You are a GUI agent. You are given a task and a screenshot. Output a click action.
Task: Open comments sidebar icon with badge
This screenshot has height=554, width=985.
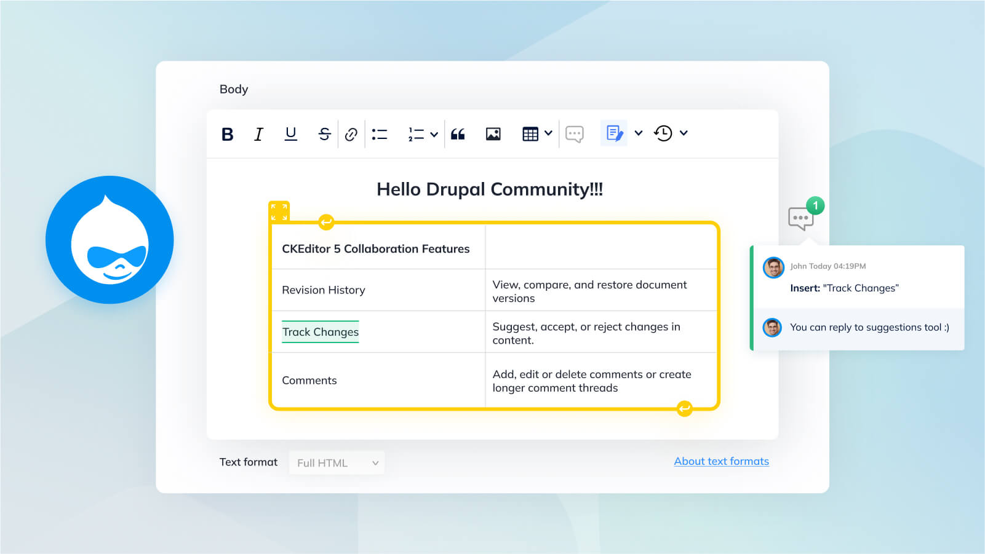(x=801, y=218)
